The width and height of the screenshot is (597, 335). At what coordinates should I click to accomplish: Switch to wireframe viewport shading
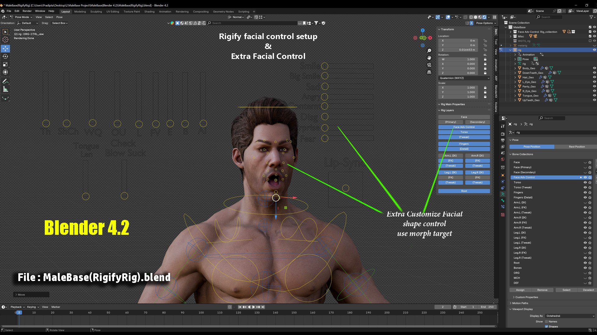coord(471,17)
